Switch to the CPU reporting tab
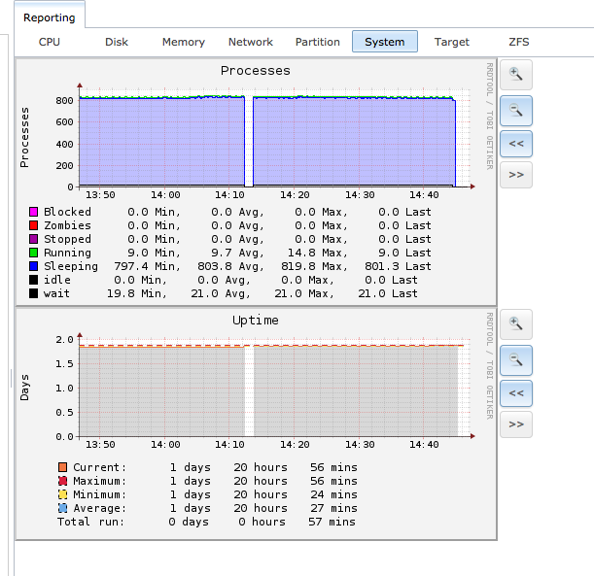 click(50, 42)
